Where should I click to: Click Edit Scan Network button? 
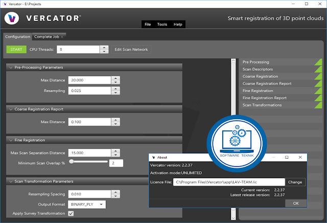(x=131, y=50)
